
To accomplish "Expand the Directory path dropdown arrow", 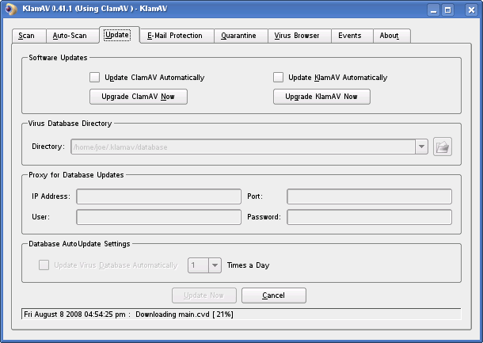I will pos(421,147).
